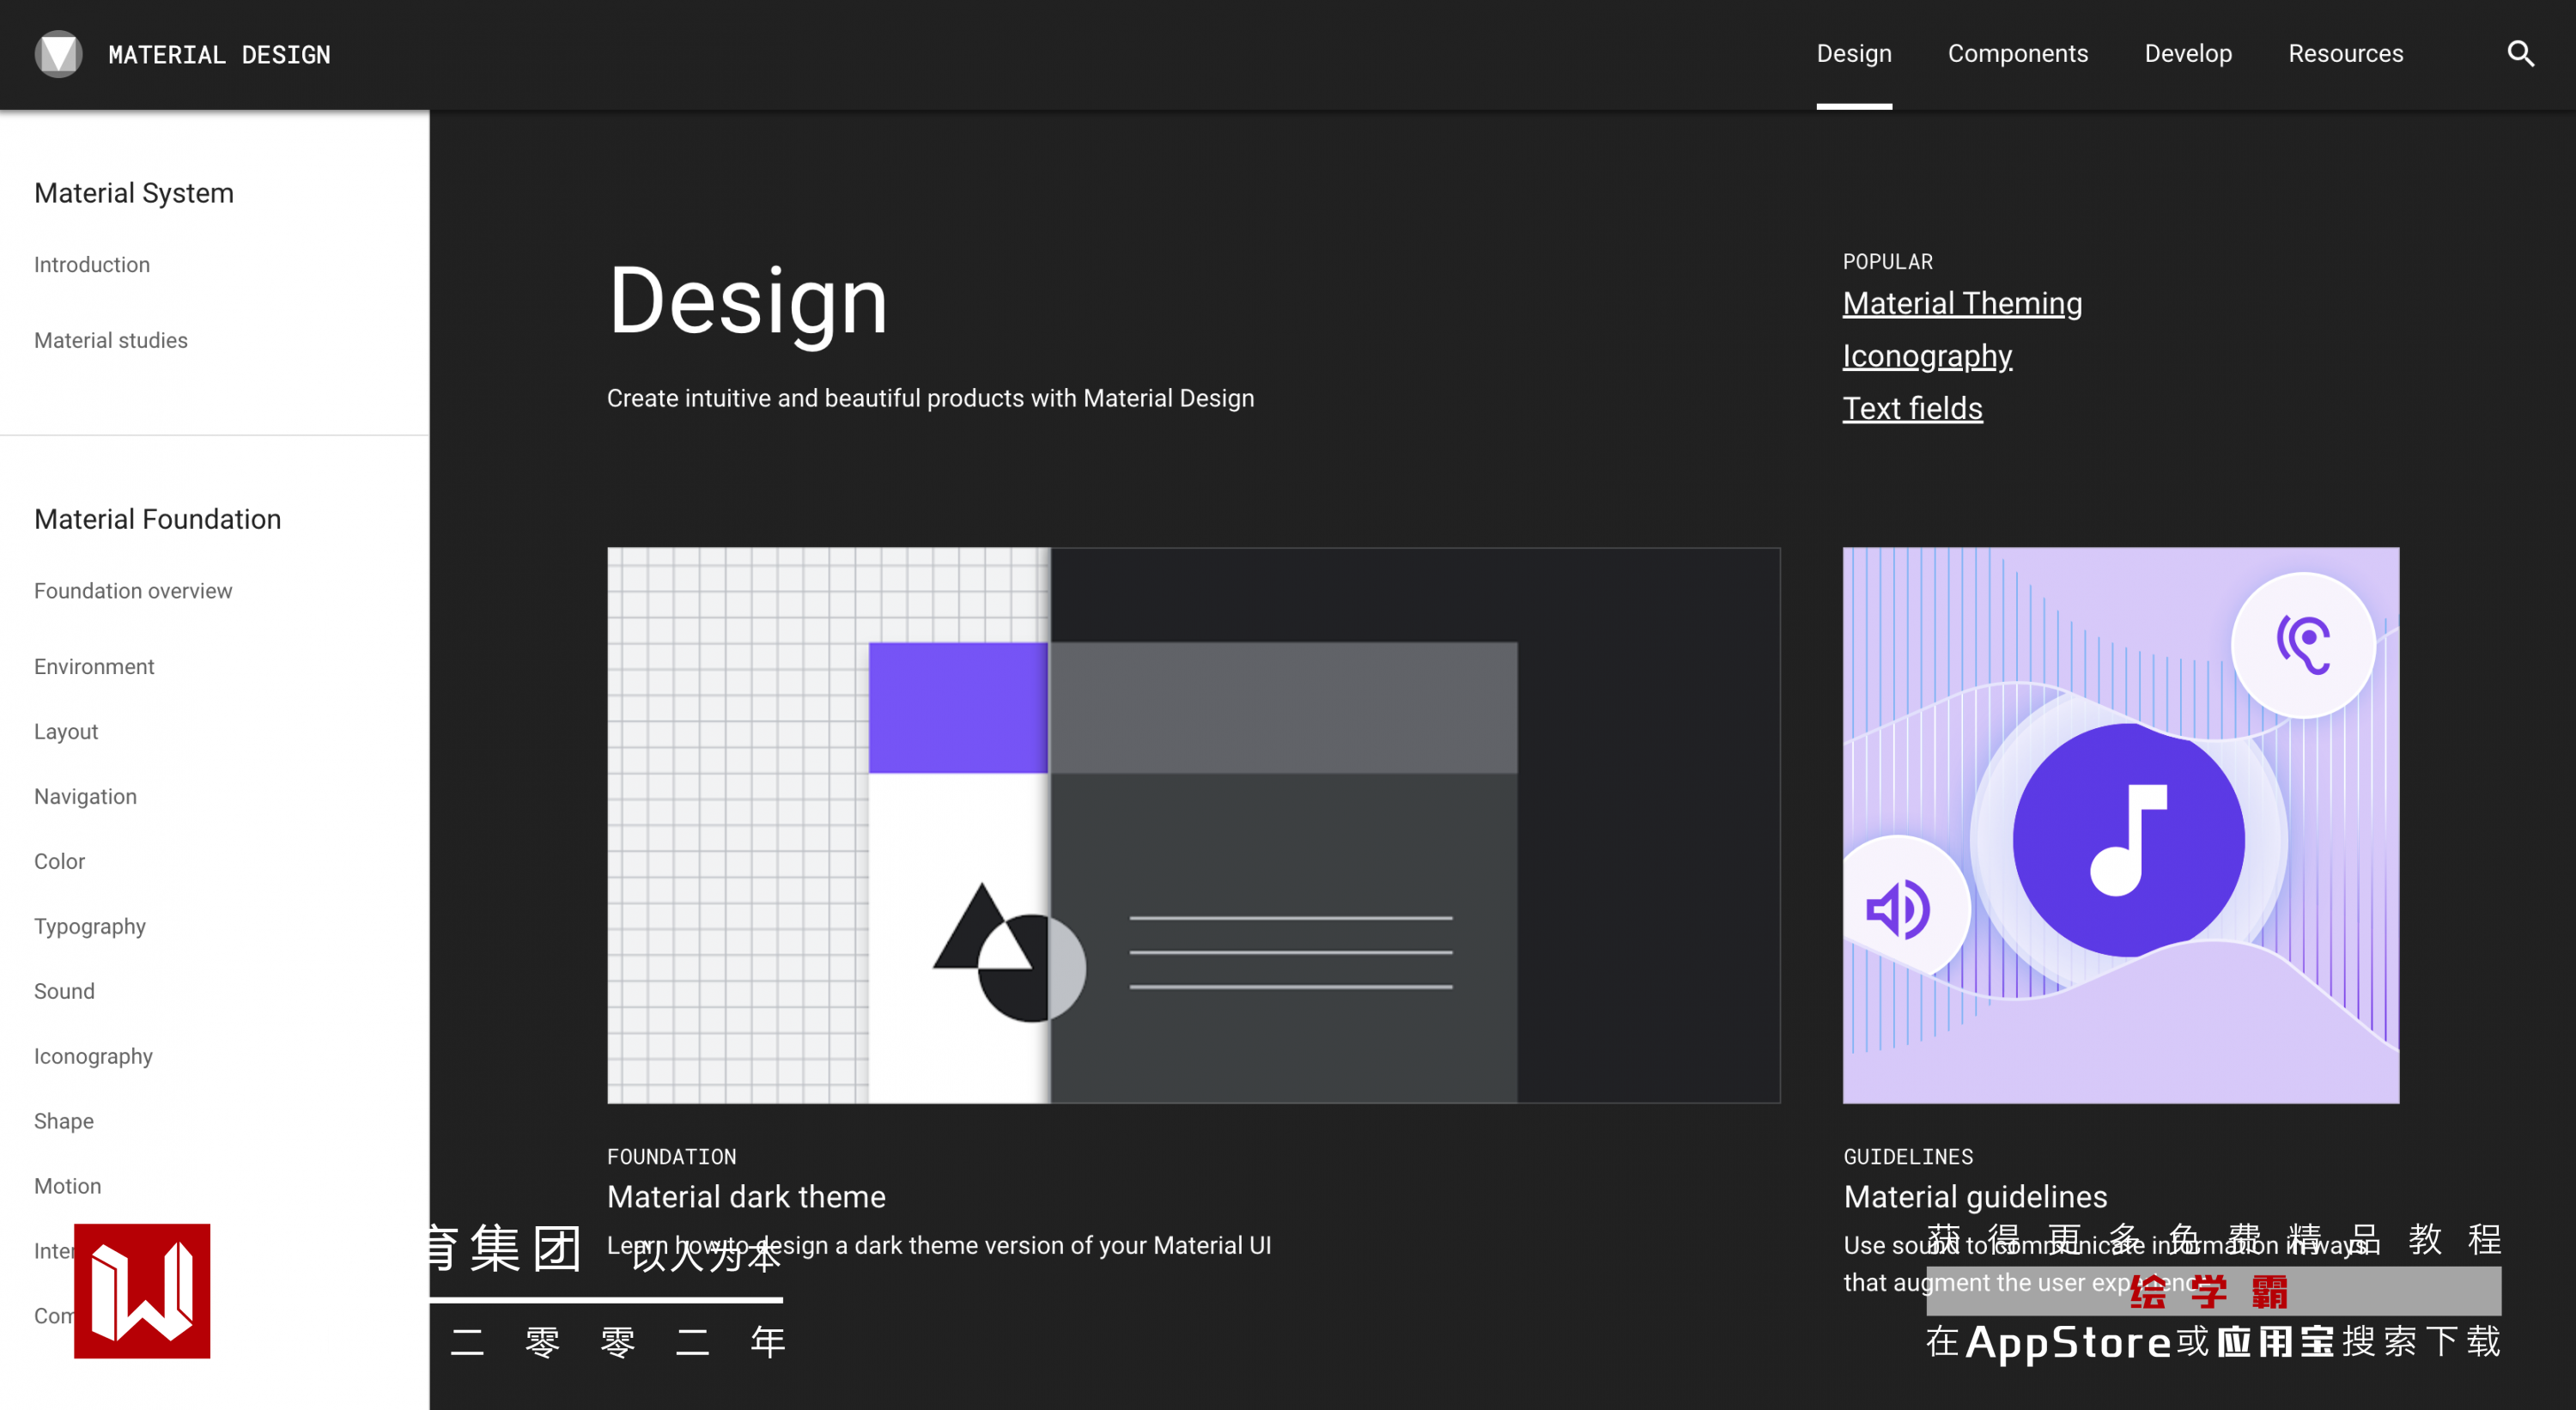Click the ear hearing icon
This screenshot has height=1410, width=2576.
point(2303,644)
